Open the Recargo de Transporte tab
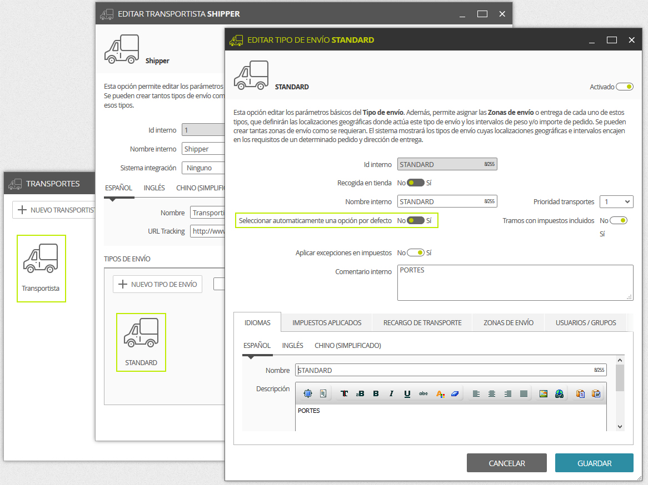Screen dimensions: 648x485 [422, 323]
